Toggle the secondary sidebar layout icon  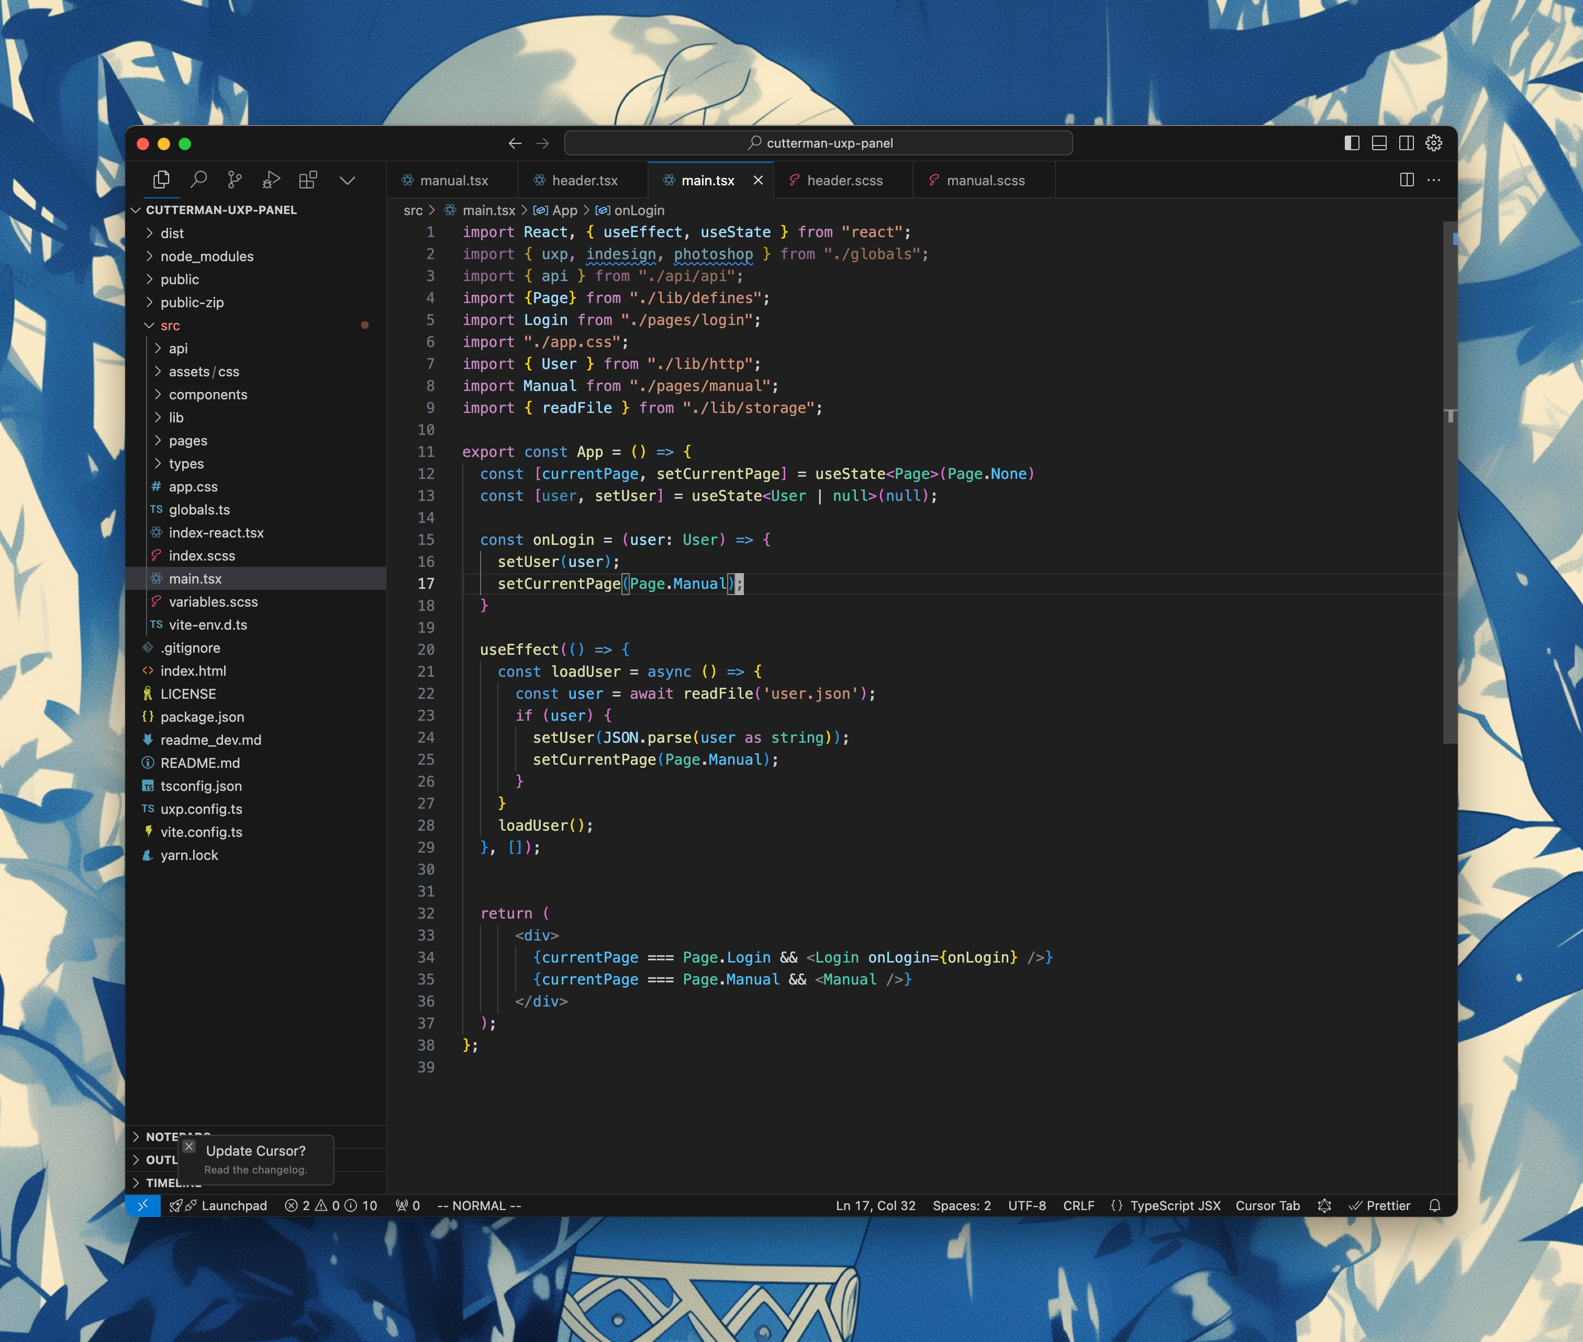click(x=1407, y=143)
